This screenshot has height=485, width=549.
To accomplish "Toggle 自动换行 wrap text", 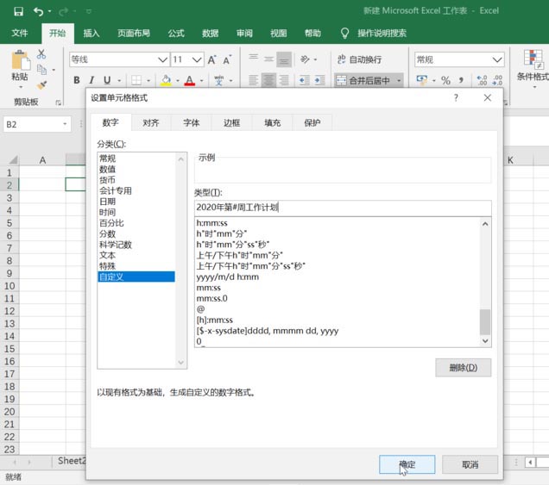I will click(360, 59).
